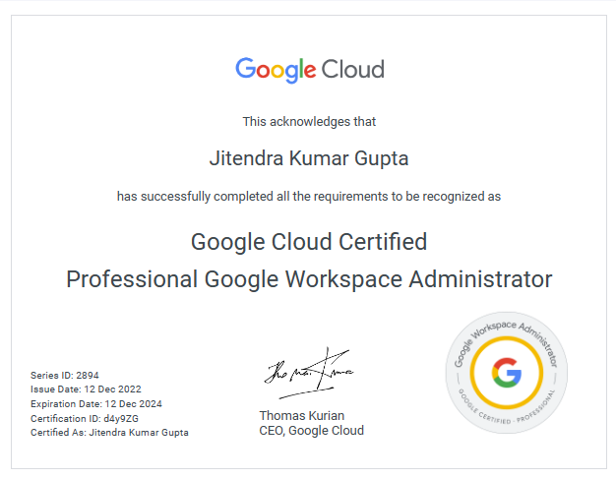The height and width of the screenshot is (479, 616).
Task: Click the line 'has successfully completed all the requirements'
Action: (309, 197)
